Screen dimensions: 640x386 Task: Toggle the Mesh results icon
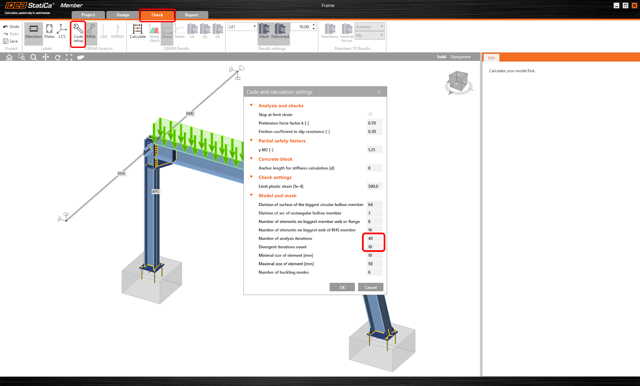click(x=264, y=31)
